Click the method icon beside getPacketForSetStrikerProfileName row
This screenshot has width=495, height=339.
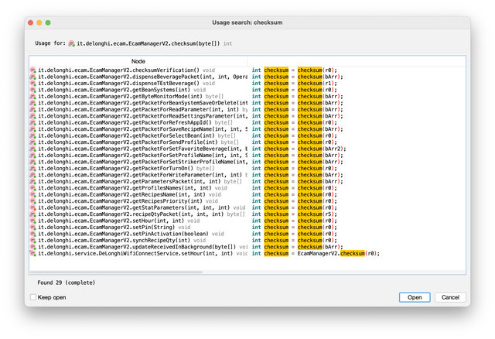(x=33, y=162)
